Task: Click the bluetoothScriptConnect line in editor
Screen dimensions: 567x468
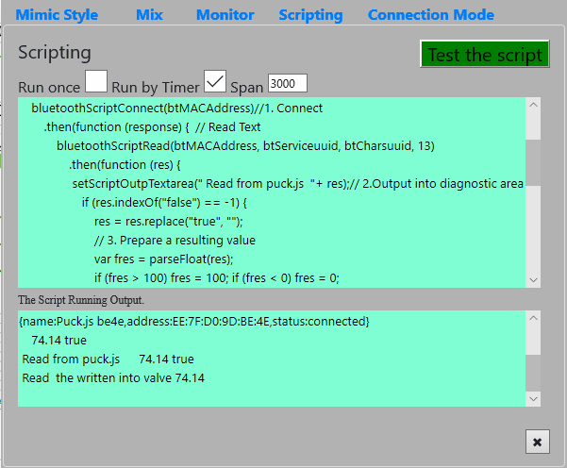Action: (176, 109)
